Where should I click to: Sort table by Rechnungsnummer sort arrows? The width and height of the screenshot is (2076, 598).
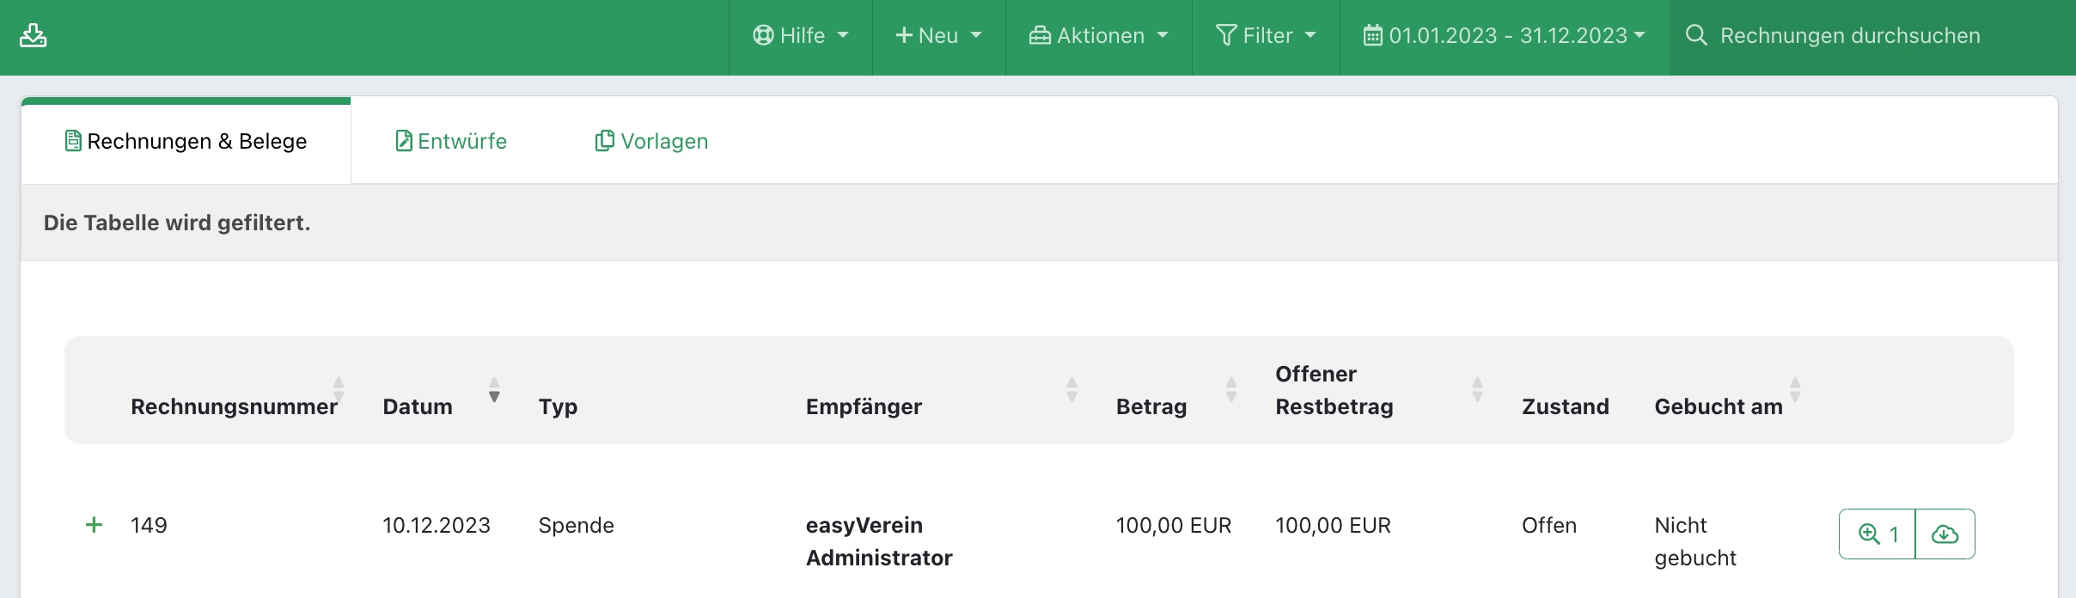tap(339, 389)
